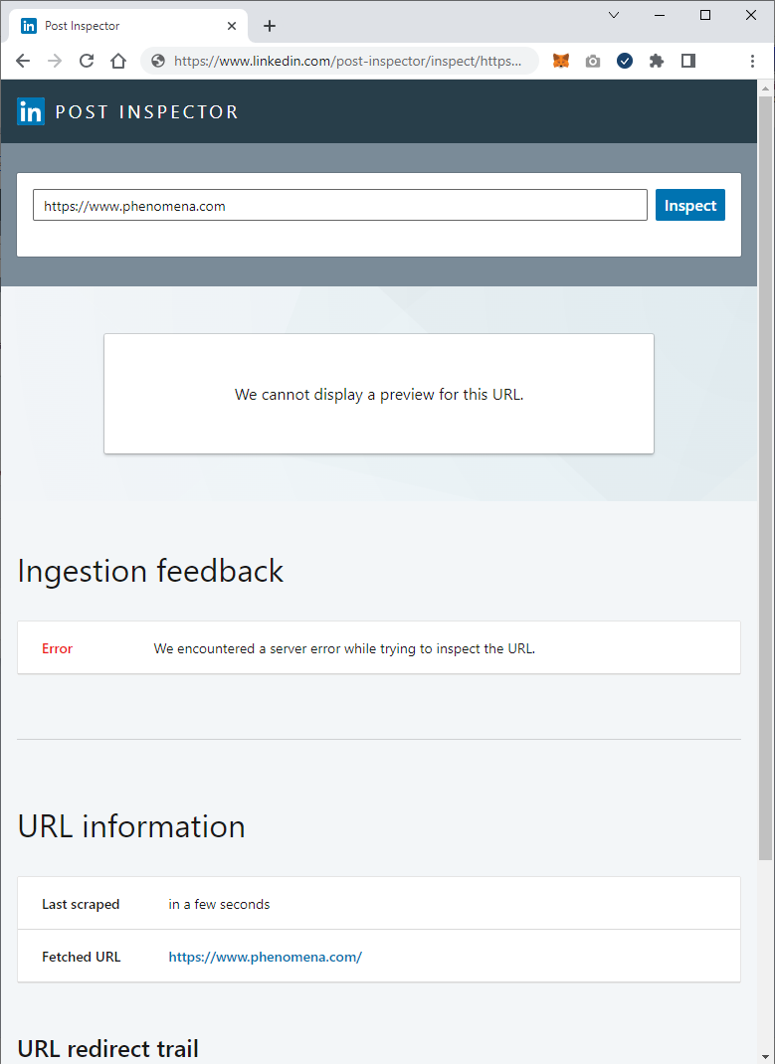
Task: Click the 'Ingestion feedback' heading
Action: click(150, 572)
